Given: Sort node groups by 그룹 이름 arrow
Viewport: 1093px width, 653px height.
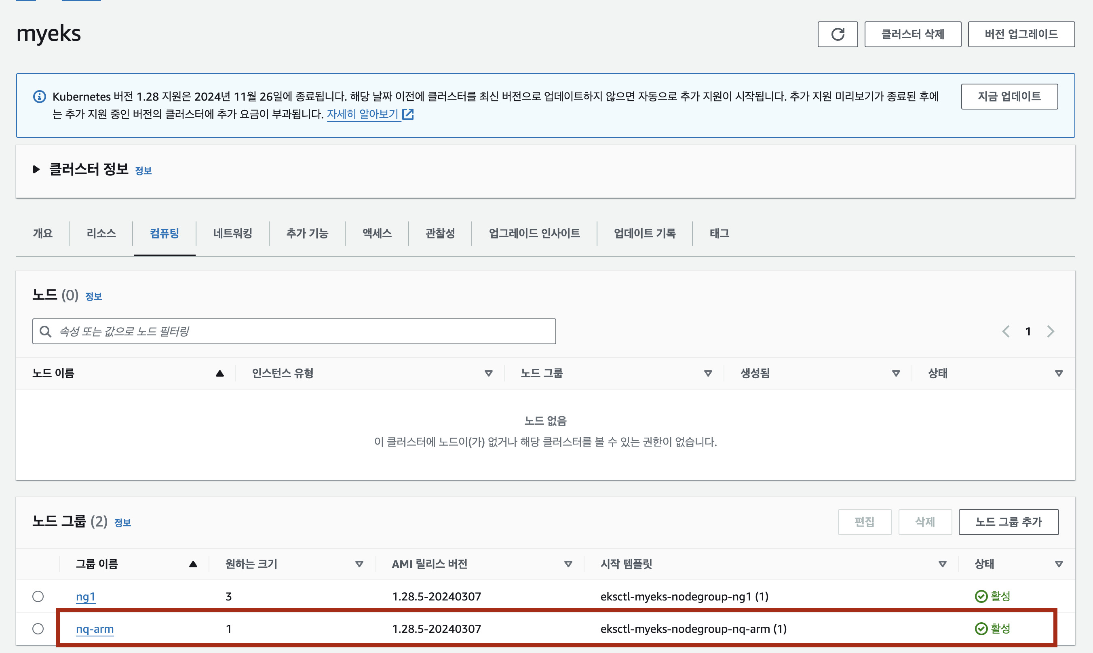Looking at the screenshot, I should pyautogui.click(x=193, y=564).
